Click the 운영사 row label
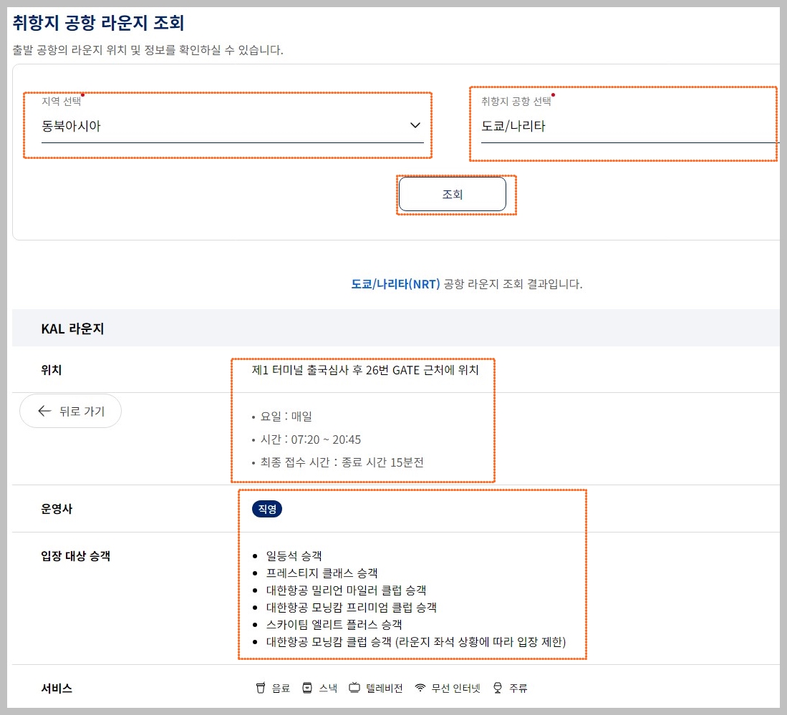787x715 pixels. (57, 509)
